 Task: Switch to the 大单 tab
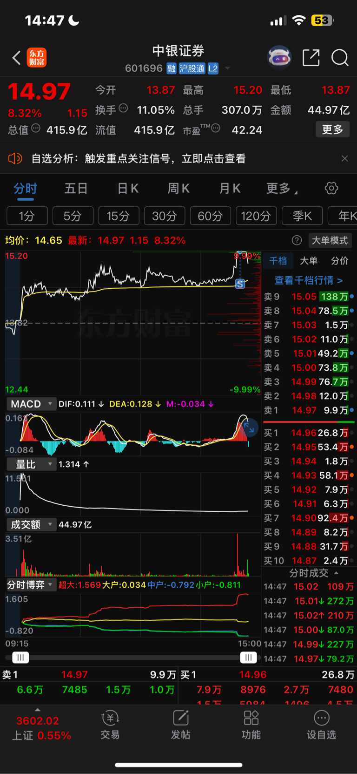(x=309, y=261)
